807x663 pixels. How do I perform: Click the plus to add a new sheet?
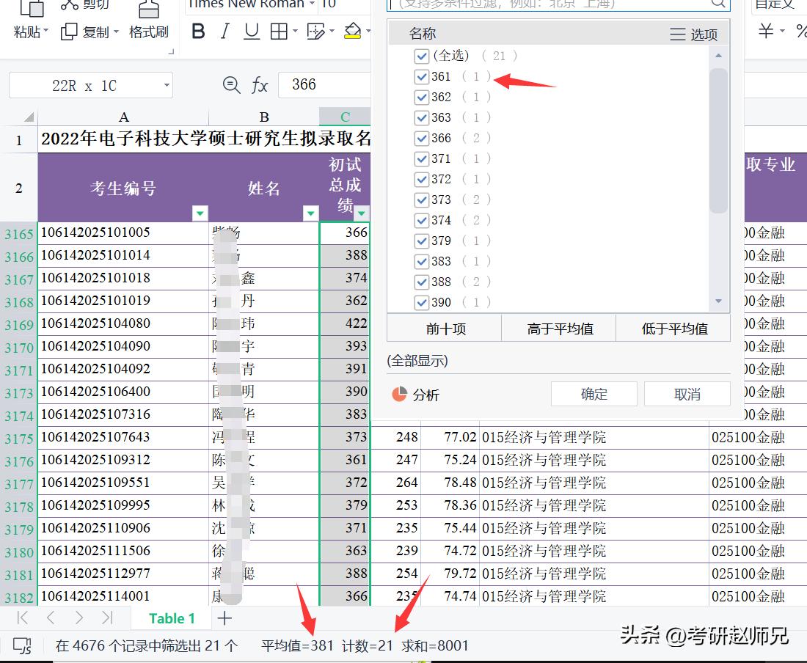click(x=224, y=618)
